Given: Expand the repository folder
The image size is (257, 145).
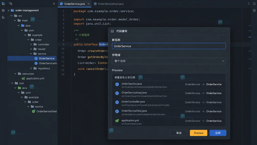Looking at the screenshot, I should tap(31, 68).
